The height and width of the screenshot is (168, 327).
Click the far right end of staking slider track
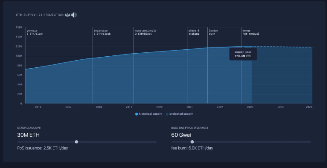point(156,142)
